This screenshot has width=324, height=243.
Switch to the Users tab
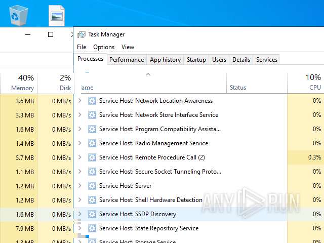[219, 60]
